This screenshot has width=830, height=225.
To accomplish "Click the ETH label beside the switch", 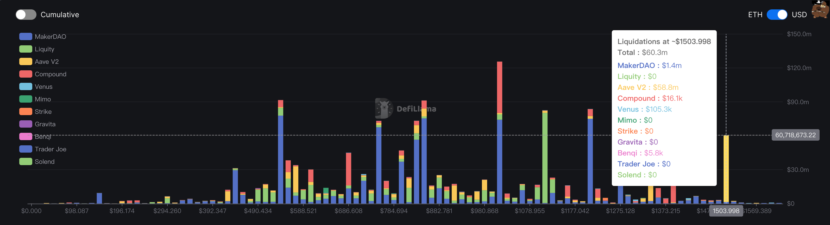I will (x=755, y=15).
